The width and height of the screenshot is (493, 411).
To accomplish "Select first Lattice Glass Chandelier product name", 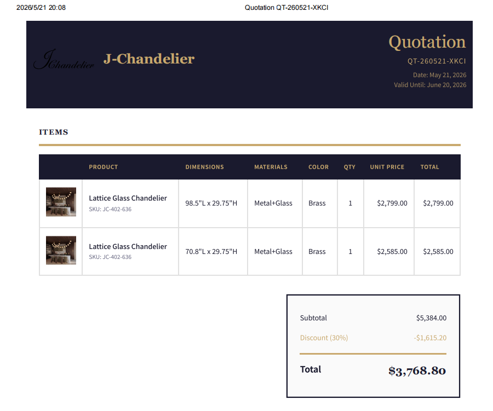I will click(x=128, y=198).
